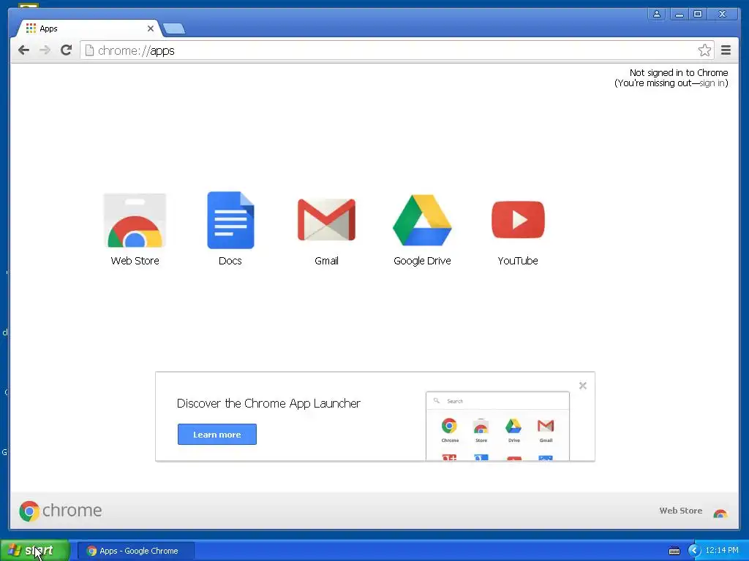The width and height of the screenshot is (749, 561).
Task: Expand hidden system tray icons
Action: tap(694, 551)
